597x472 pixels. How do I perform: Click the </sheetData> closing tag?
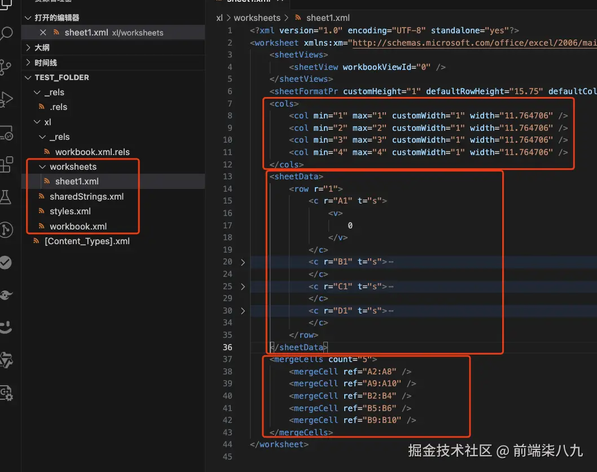(x=298, y=347)
